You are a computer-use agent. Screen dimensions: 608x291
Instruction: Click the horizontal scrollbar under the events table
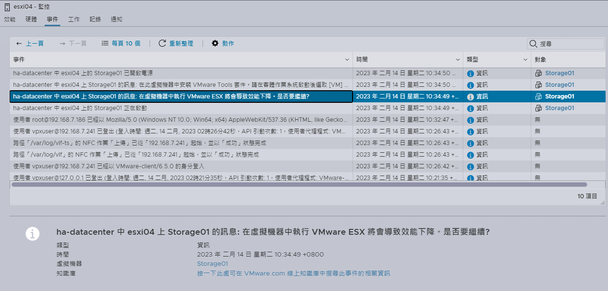pos(299,185)
